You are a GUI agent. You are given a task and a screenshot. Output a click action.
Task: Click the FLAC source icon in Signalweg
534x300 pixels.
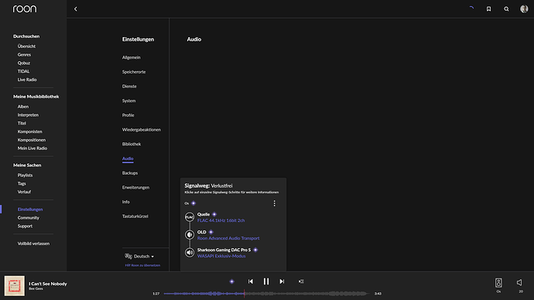pyautogui.click(x=190, y=217)
